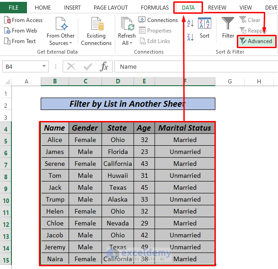Image resolution: width=278 pixels, height=269 pixels.
Task: Click the formula bar showing Name
Action: point(196,66)
